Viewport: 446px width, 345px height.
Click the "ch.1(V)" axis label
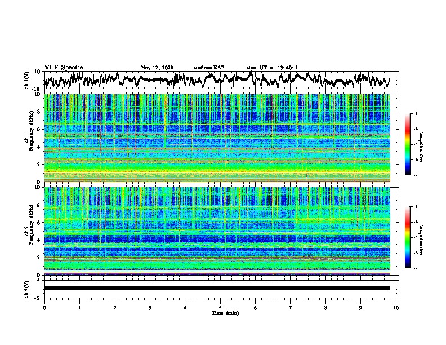coord(27,80)
